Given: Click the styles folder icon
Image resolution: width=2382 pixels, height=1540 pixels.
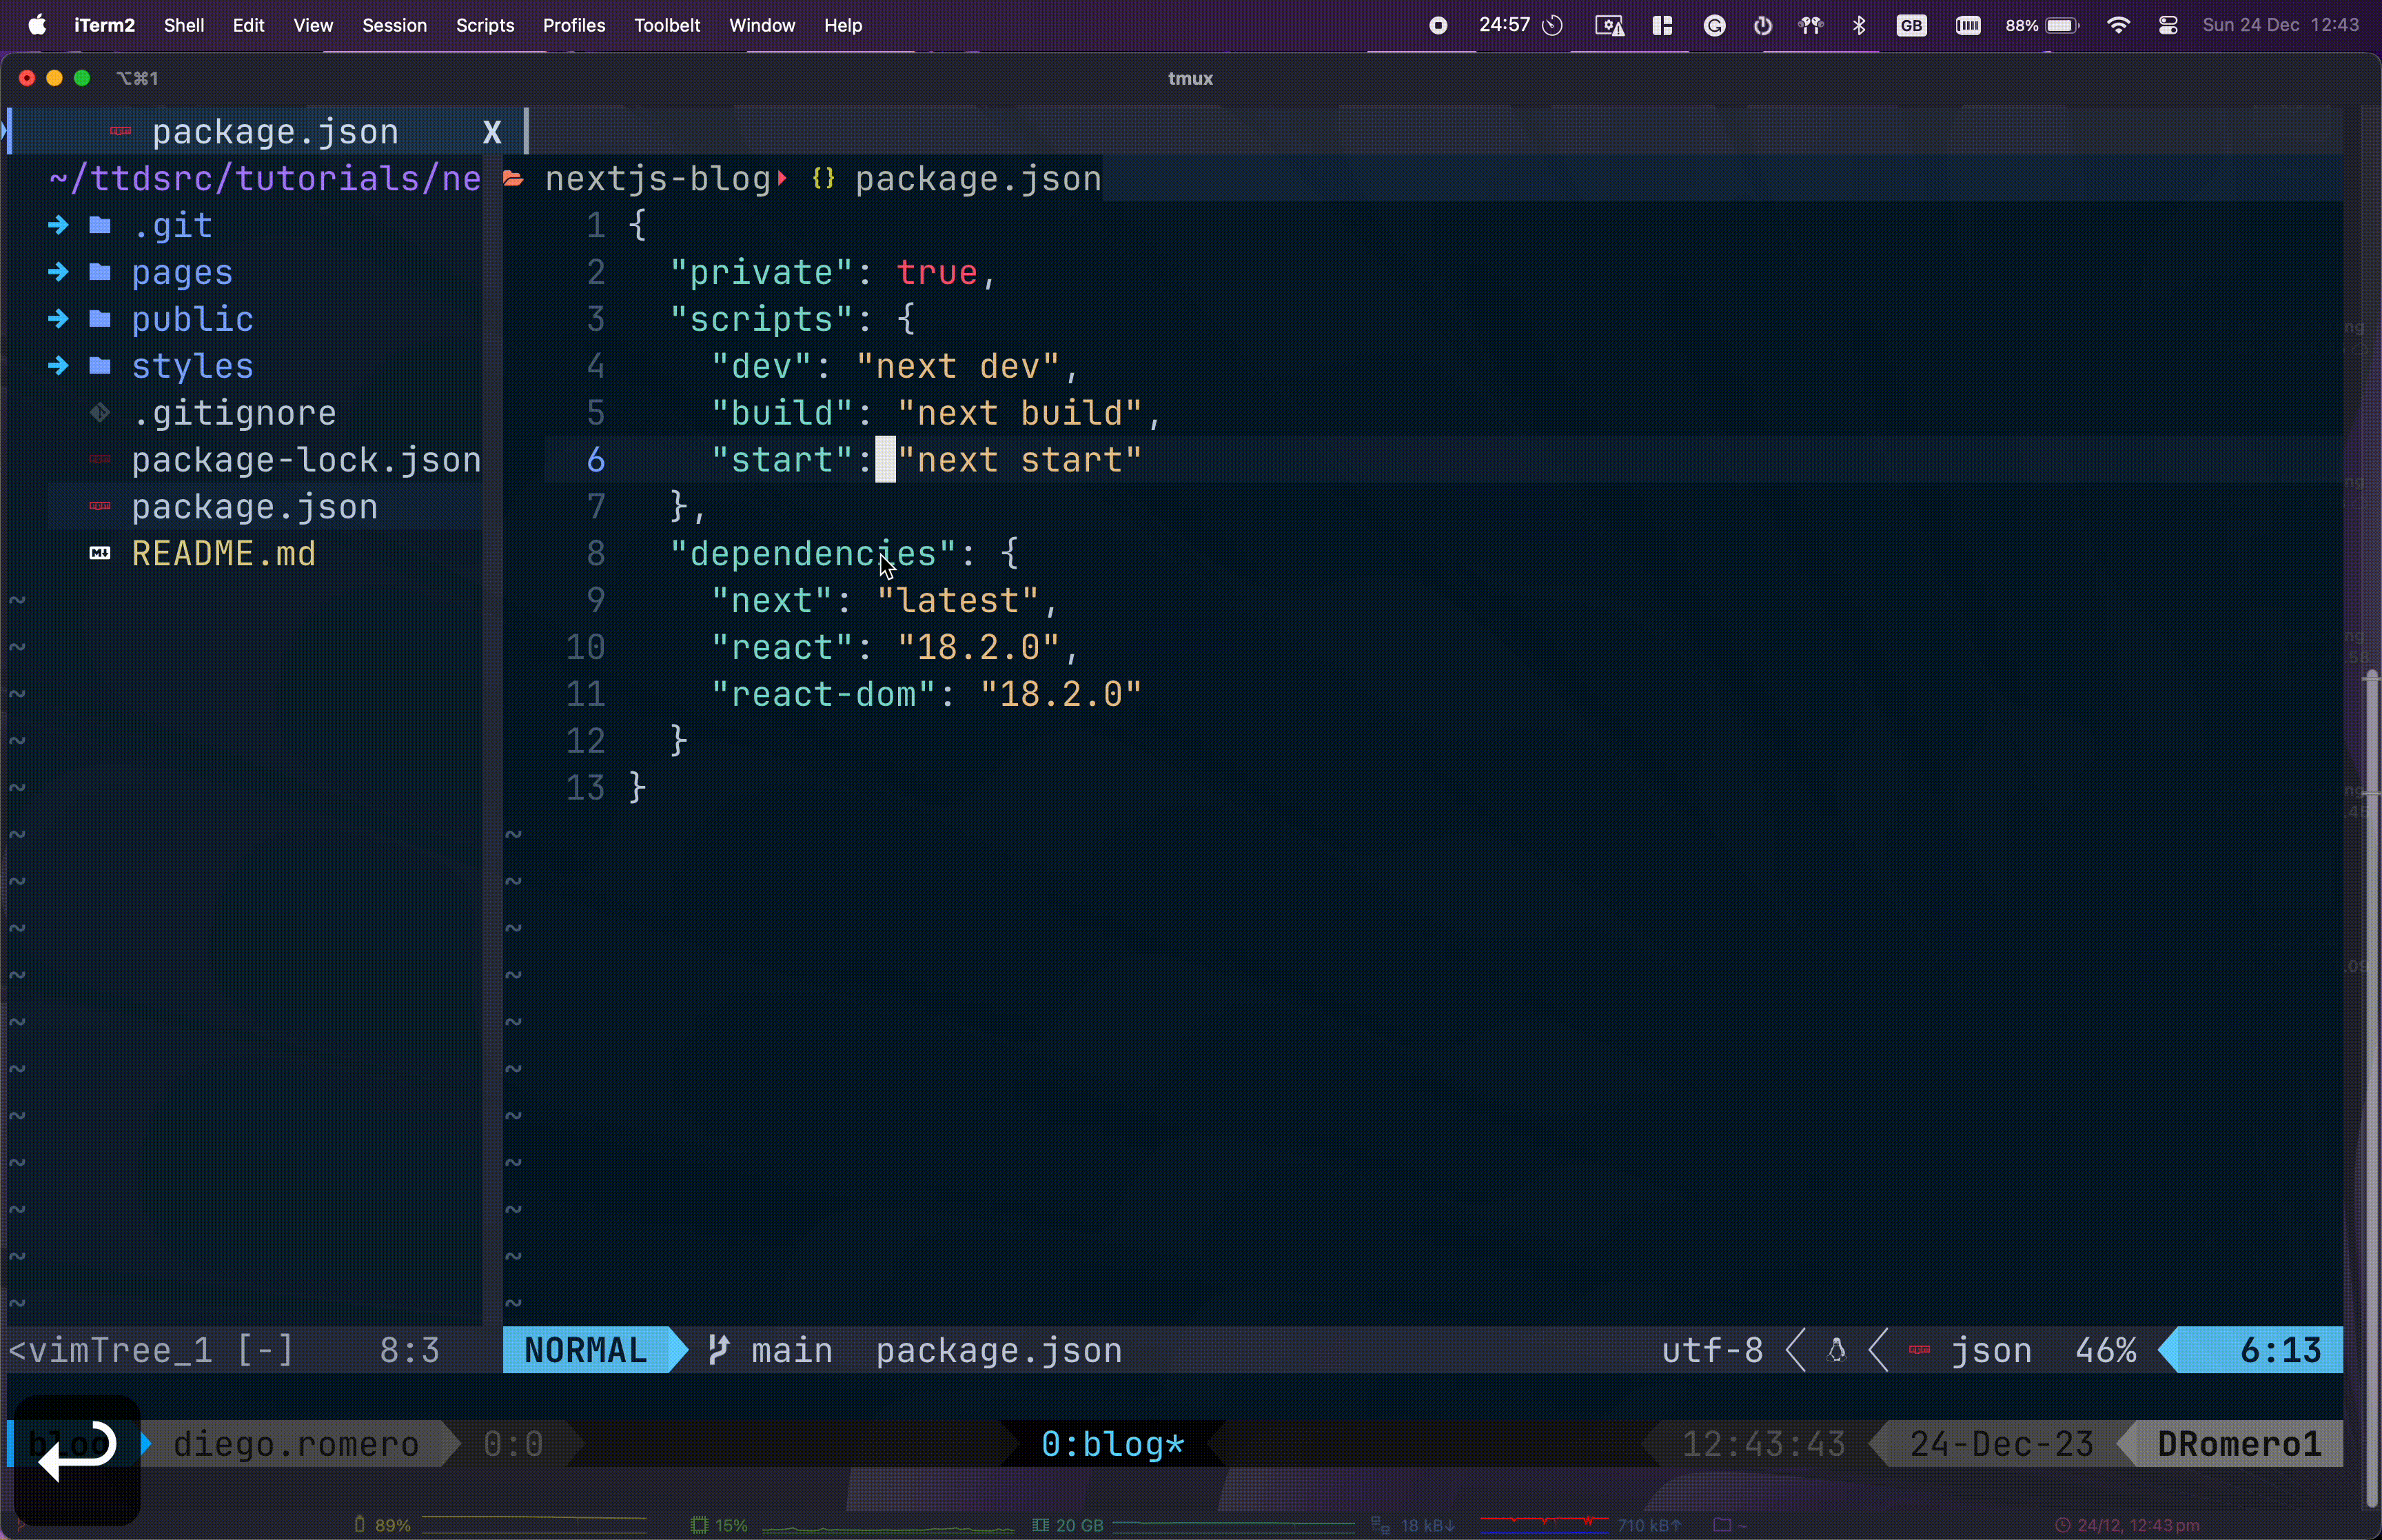Looking at the screenshot, I should [100, 367].
